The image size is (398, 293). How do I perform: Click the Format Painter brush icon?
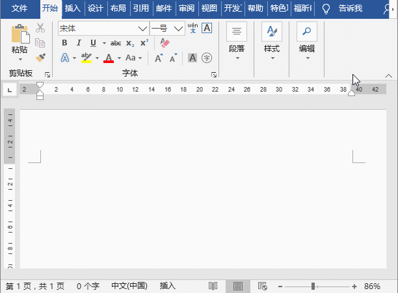(40, 57)
